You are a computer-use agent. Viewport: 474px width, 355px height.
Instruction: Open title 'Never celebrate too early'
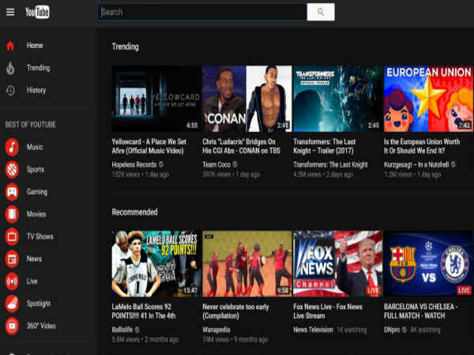click(x=235, y=312)
